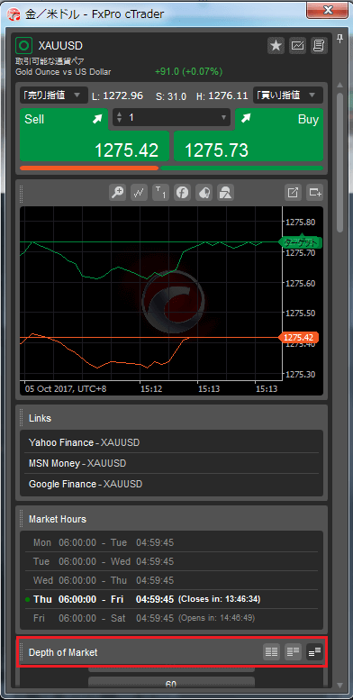Open the shapes drawing tool icon
Screen dimensions: 353x700
click(225, 193)
